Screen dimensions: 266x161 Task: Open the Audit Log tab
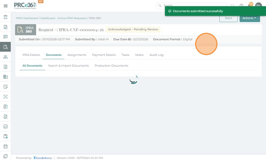pos(156,55)
